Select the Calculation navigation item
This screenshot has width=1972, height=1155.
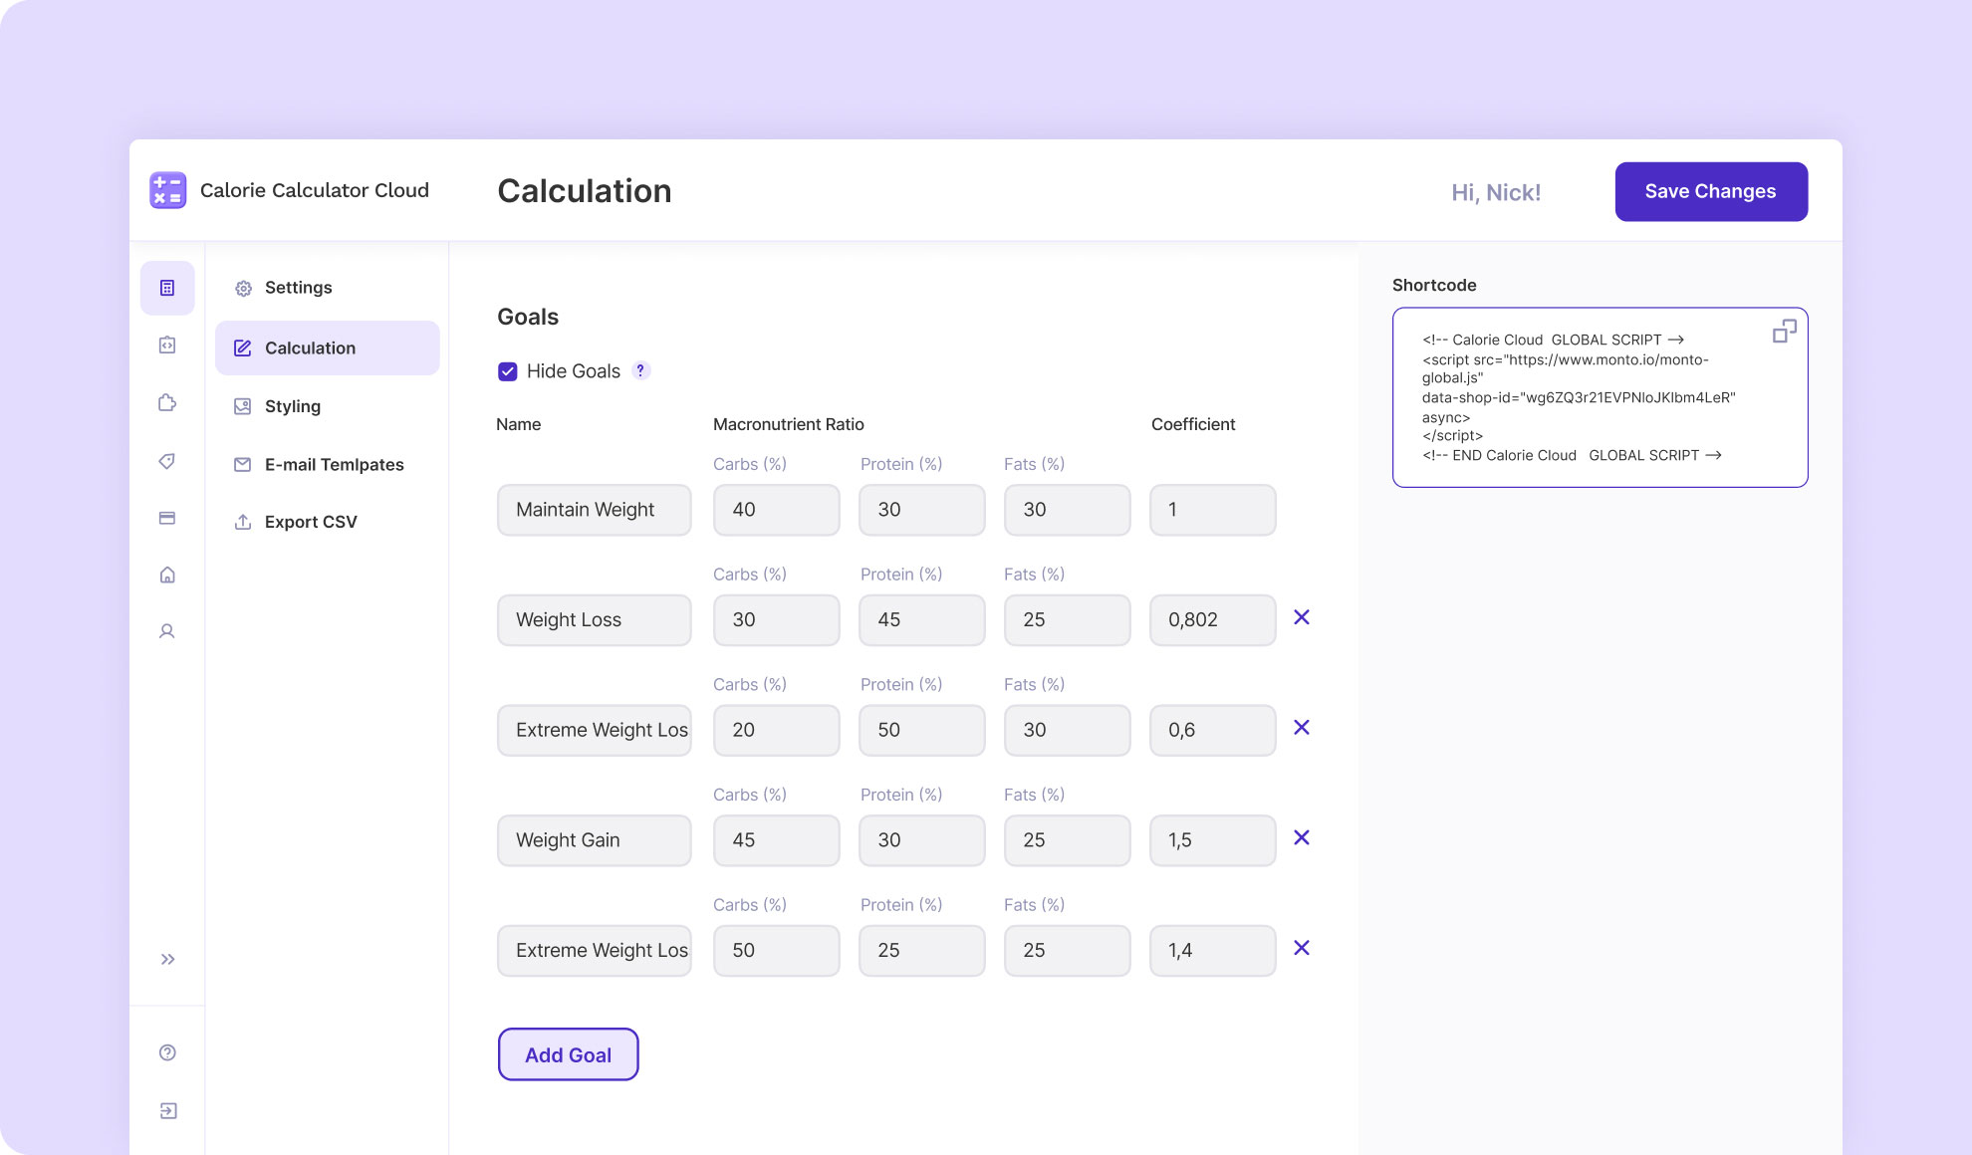310,346
